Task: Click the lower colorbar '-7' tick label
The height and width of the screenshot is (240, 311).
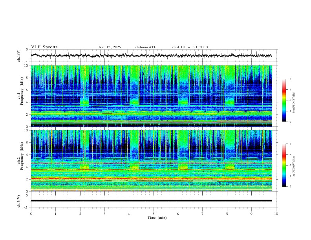Action: [290, 187]
